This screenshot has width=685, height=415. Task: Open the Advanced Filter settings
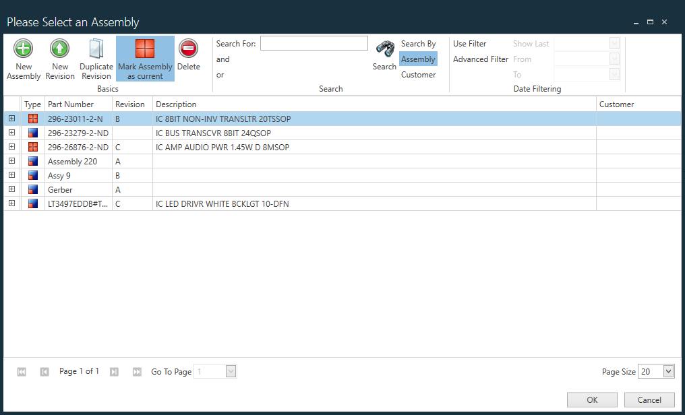480,59
